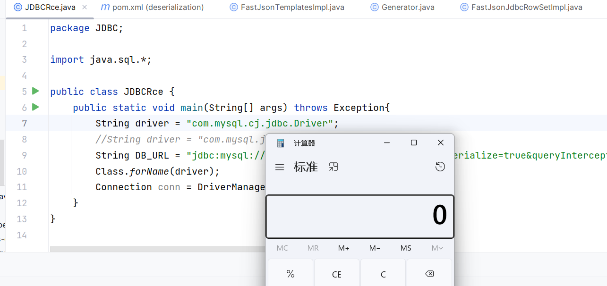
Task: Maximize the calculator window
Action: [414, 143]
